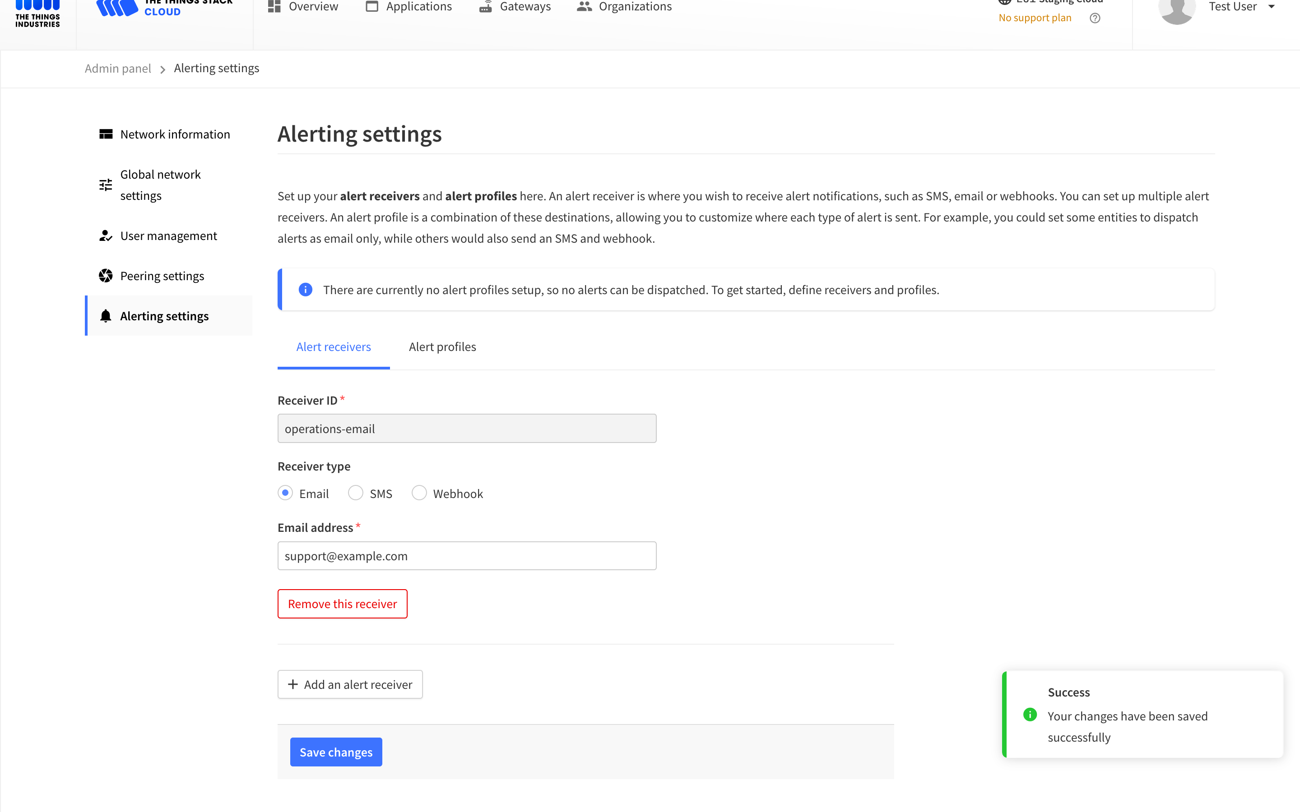Click the support plan help question icon
1300x812 pixels.
pyautogui.click(x=1095, y=18)
